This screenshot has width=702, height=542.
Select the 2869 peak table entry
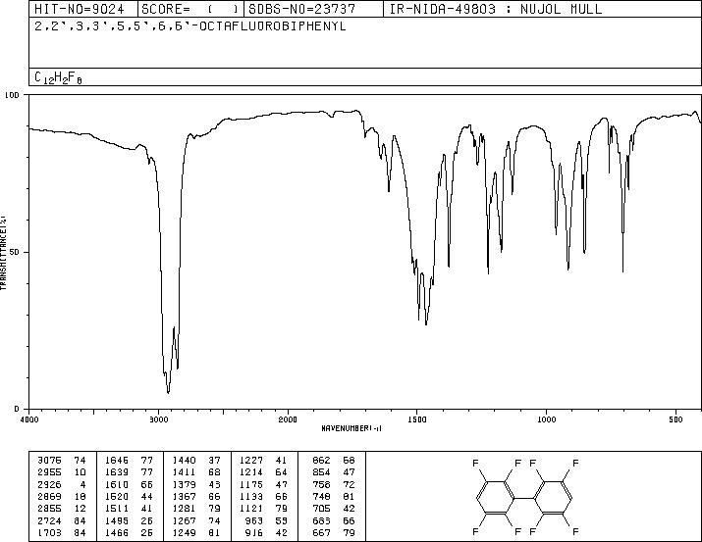61,496
